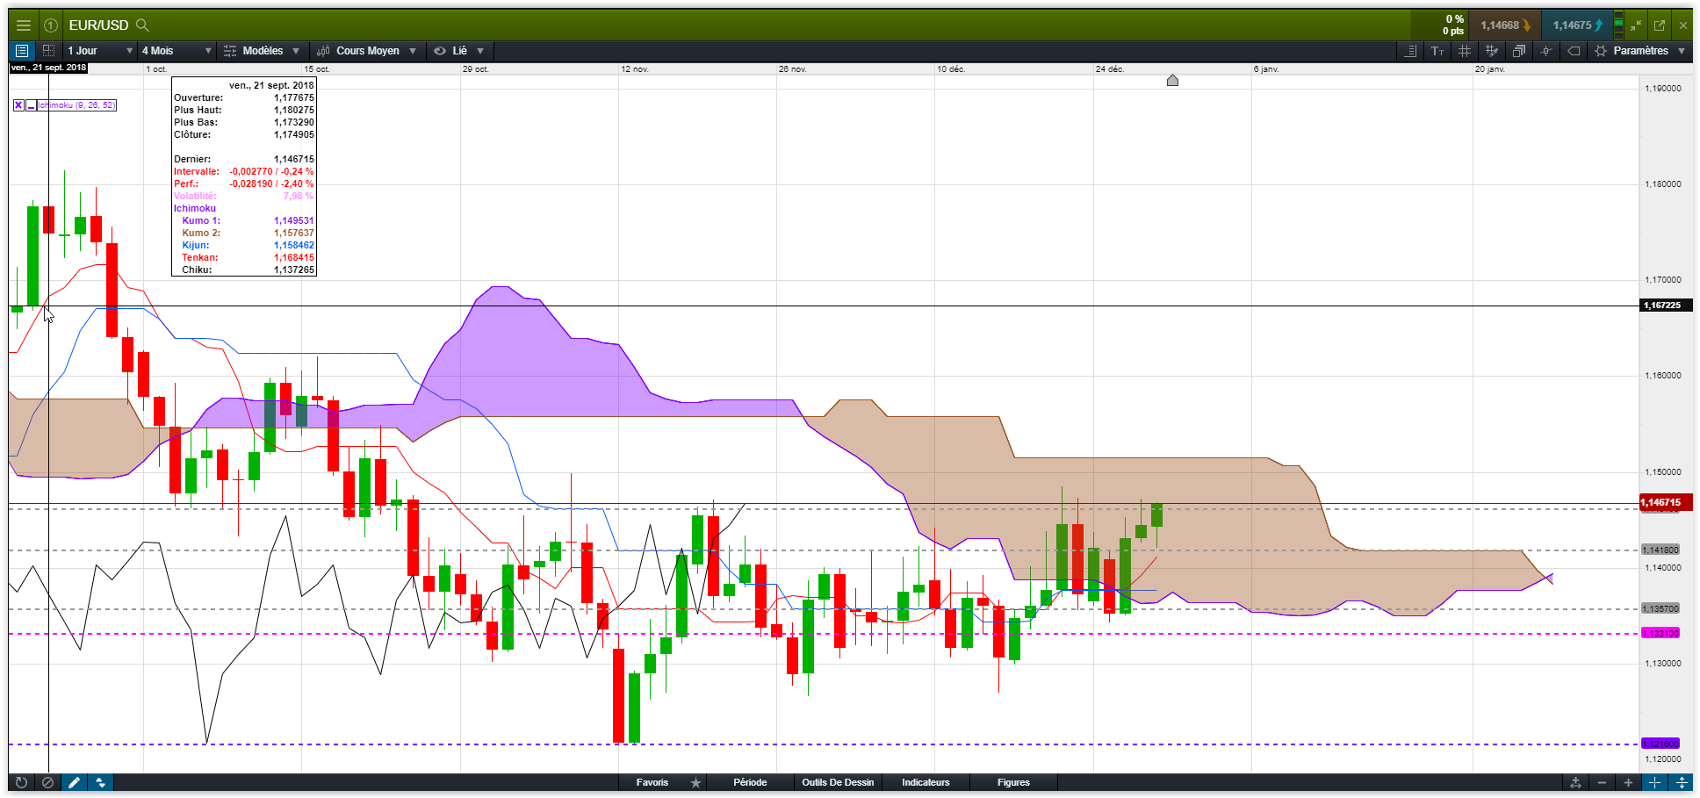Open the hamburger menu beside EUR/USD

24,25
